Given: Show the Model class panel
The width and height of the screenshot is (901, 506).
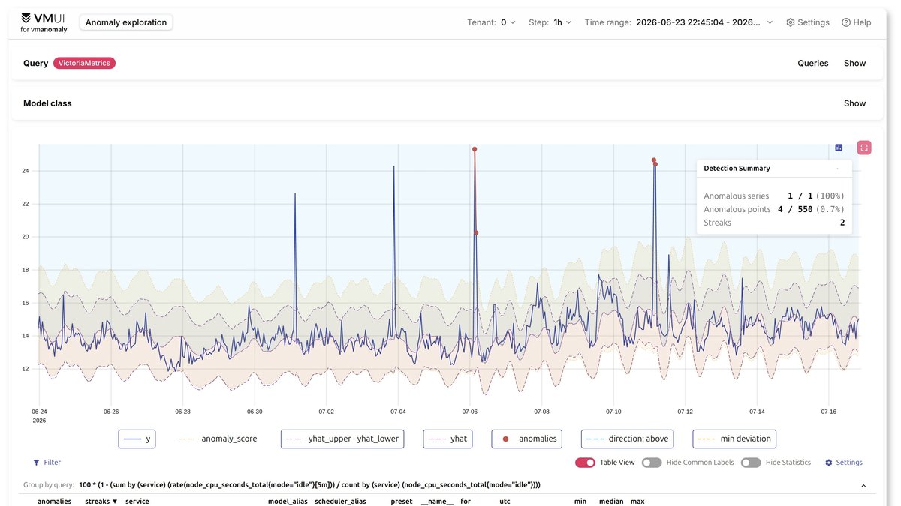Looking at the screenshot, I should [855, 103].
